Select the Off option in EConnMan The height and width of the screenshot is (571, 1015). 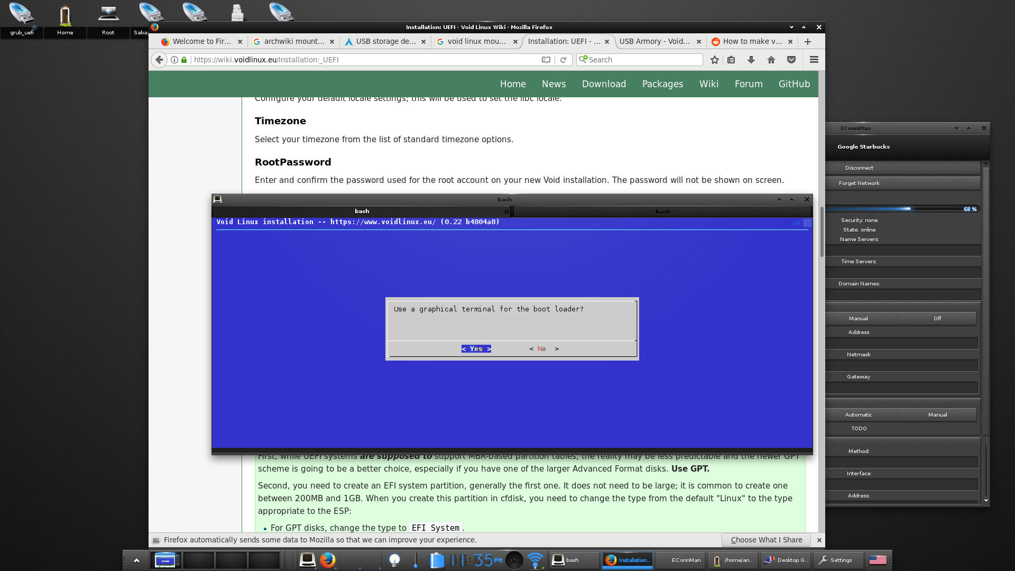pos(937,318)
